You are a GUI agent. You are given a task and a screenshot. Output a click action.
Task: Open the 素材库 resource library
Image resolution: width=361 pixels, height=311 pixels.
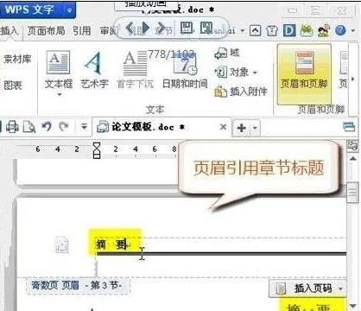17,59
